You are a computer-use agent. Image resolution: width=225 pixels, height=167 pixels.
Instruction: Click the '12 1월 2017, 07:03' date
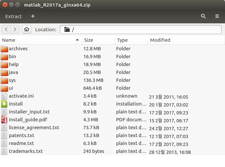(169, 136)
